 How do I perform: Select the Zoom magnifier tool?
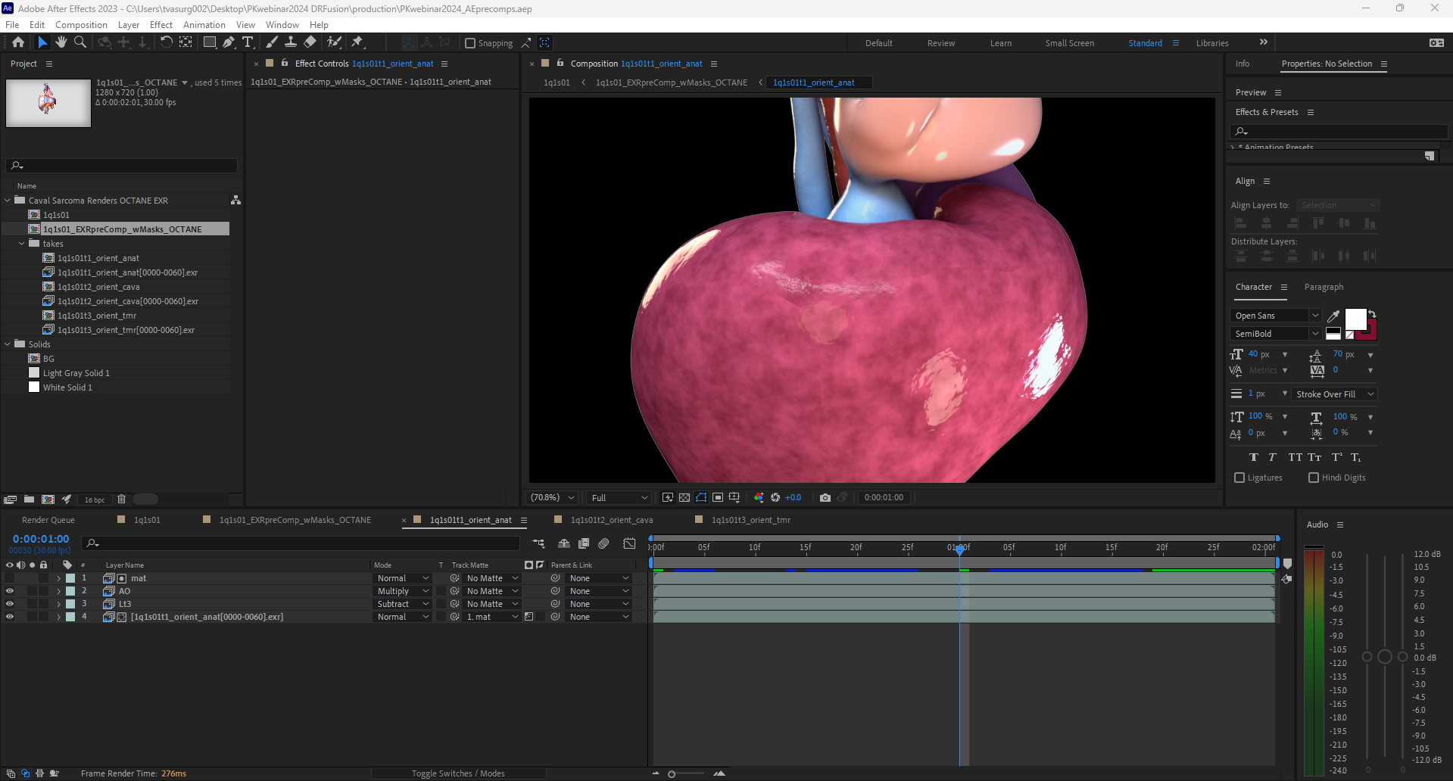click(x=80, y=42)
